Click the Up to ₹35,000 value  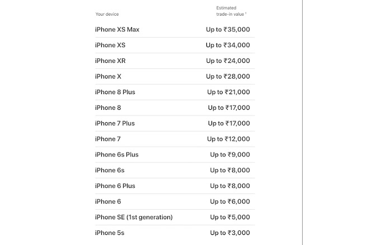point(228,30)
